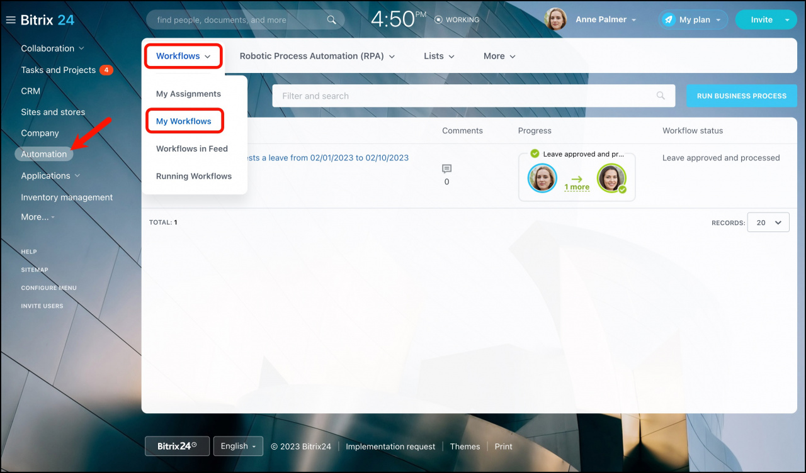Click the search magnifier icon in top bar

coord(332,20)
